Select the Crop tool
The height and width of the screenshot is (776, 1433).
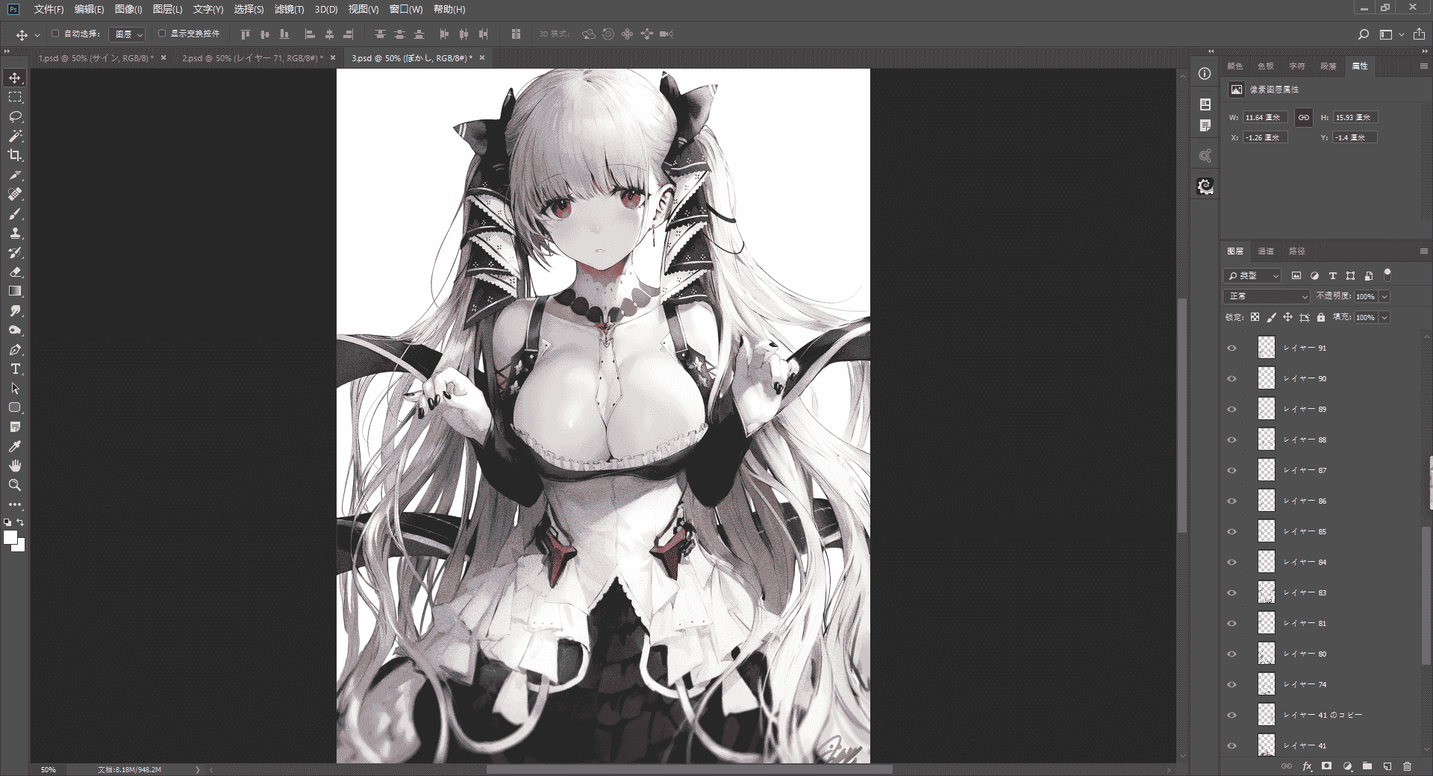(x=15, y=155)
